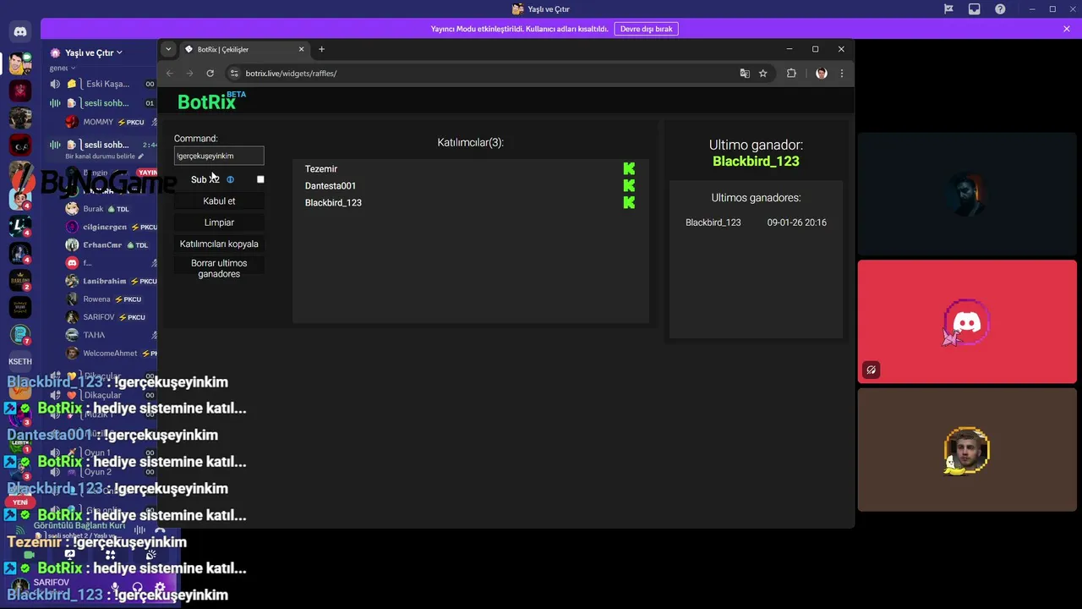Open Discord direct messages home icon
1082x609 pixels.
pyautogui.click(x=20, y=32)
